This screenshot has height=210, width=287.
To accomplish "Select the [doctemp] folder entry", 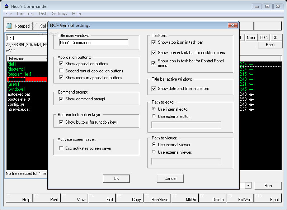I will tap(16, 69).
